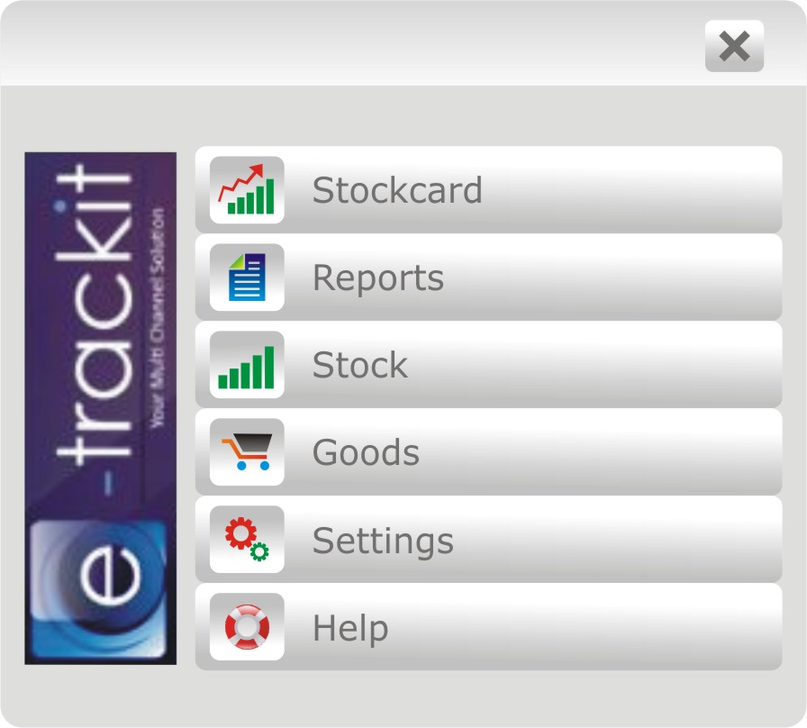Click the Stockcard chart arrow icon

(x=247, y=189)
